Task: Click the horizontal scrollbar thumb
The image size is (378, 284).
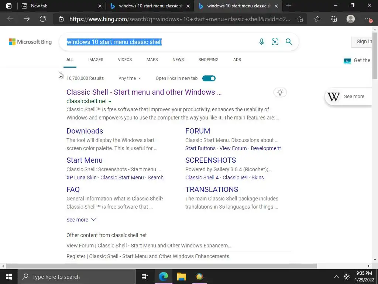Action: pyautogui.click(x=162, y=266)
